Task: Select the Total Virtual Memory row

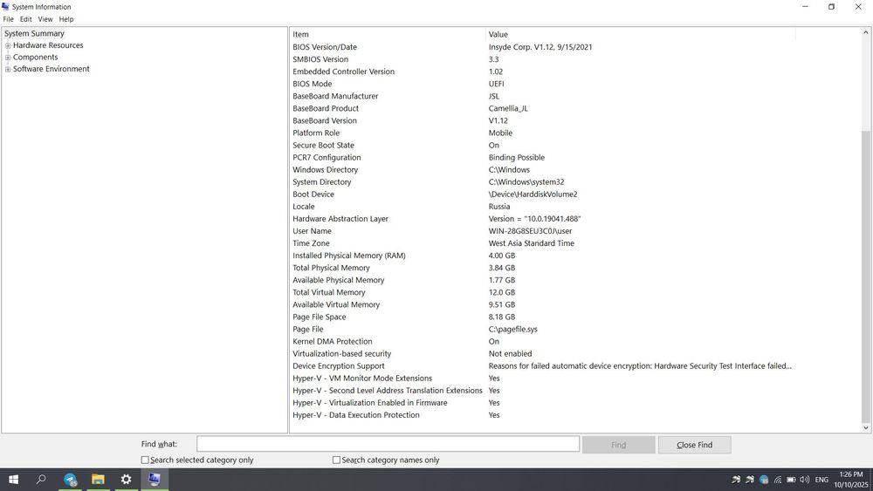Action: coord(543,292)
